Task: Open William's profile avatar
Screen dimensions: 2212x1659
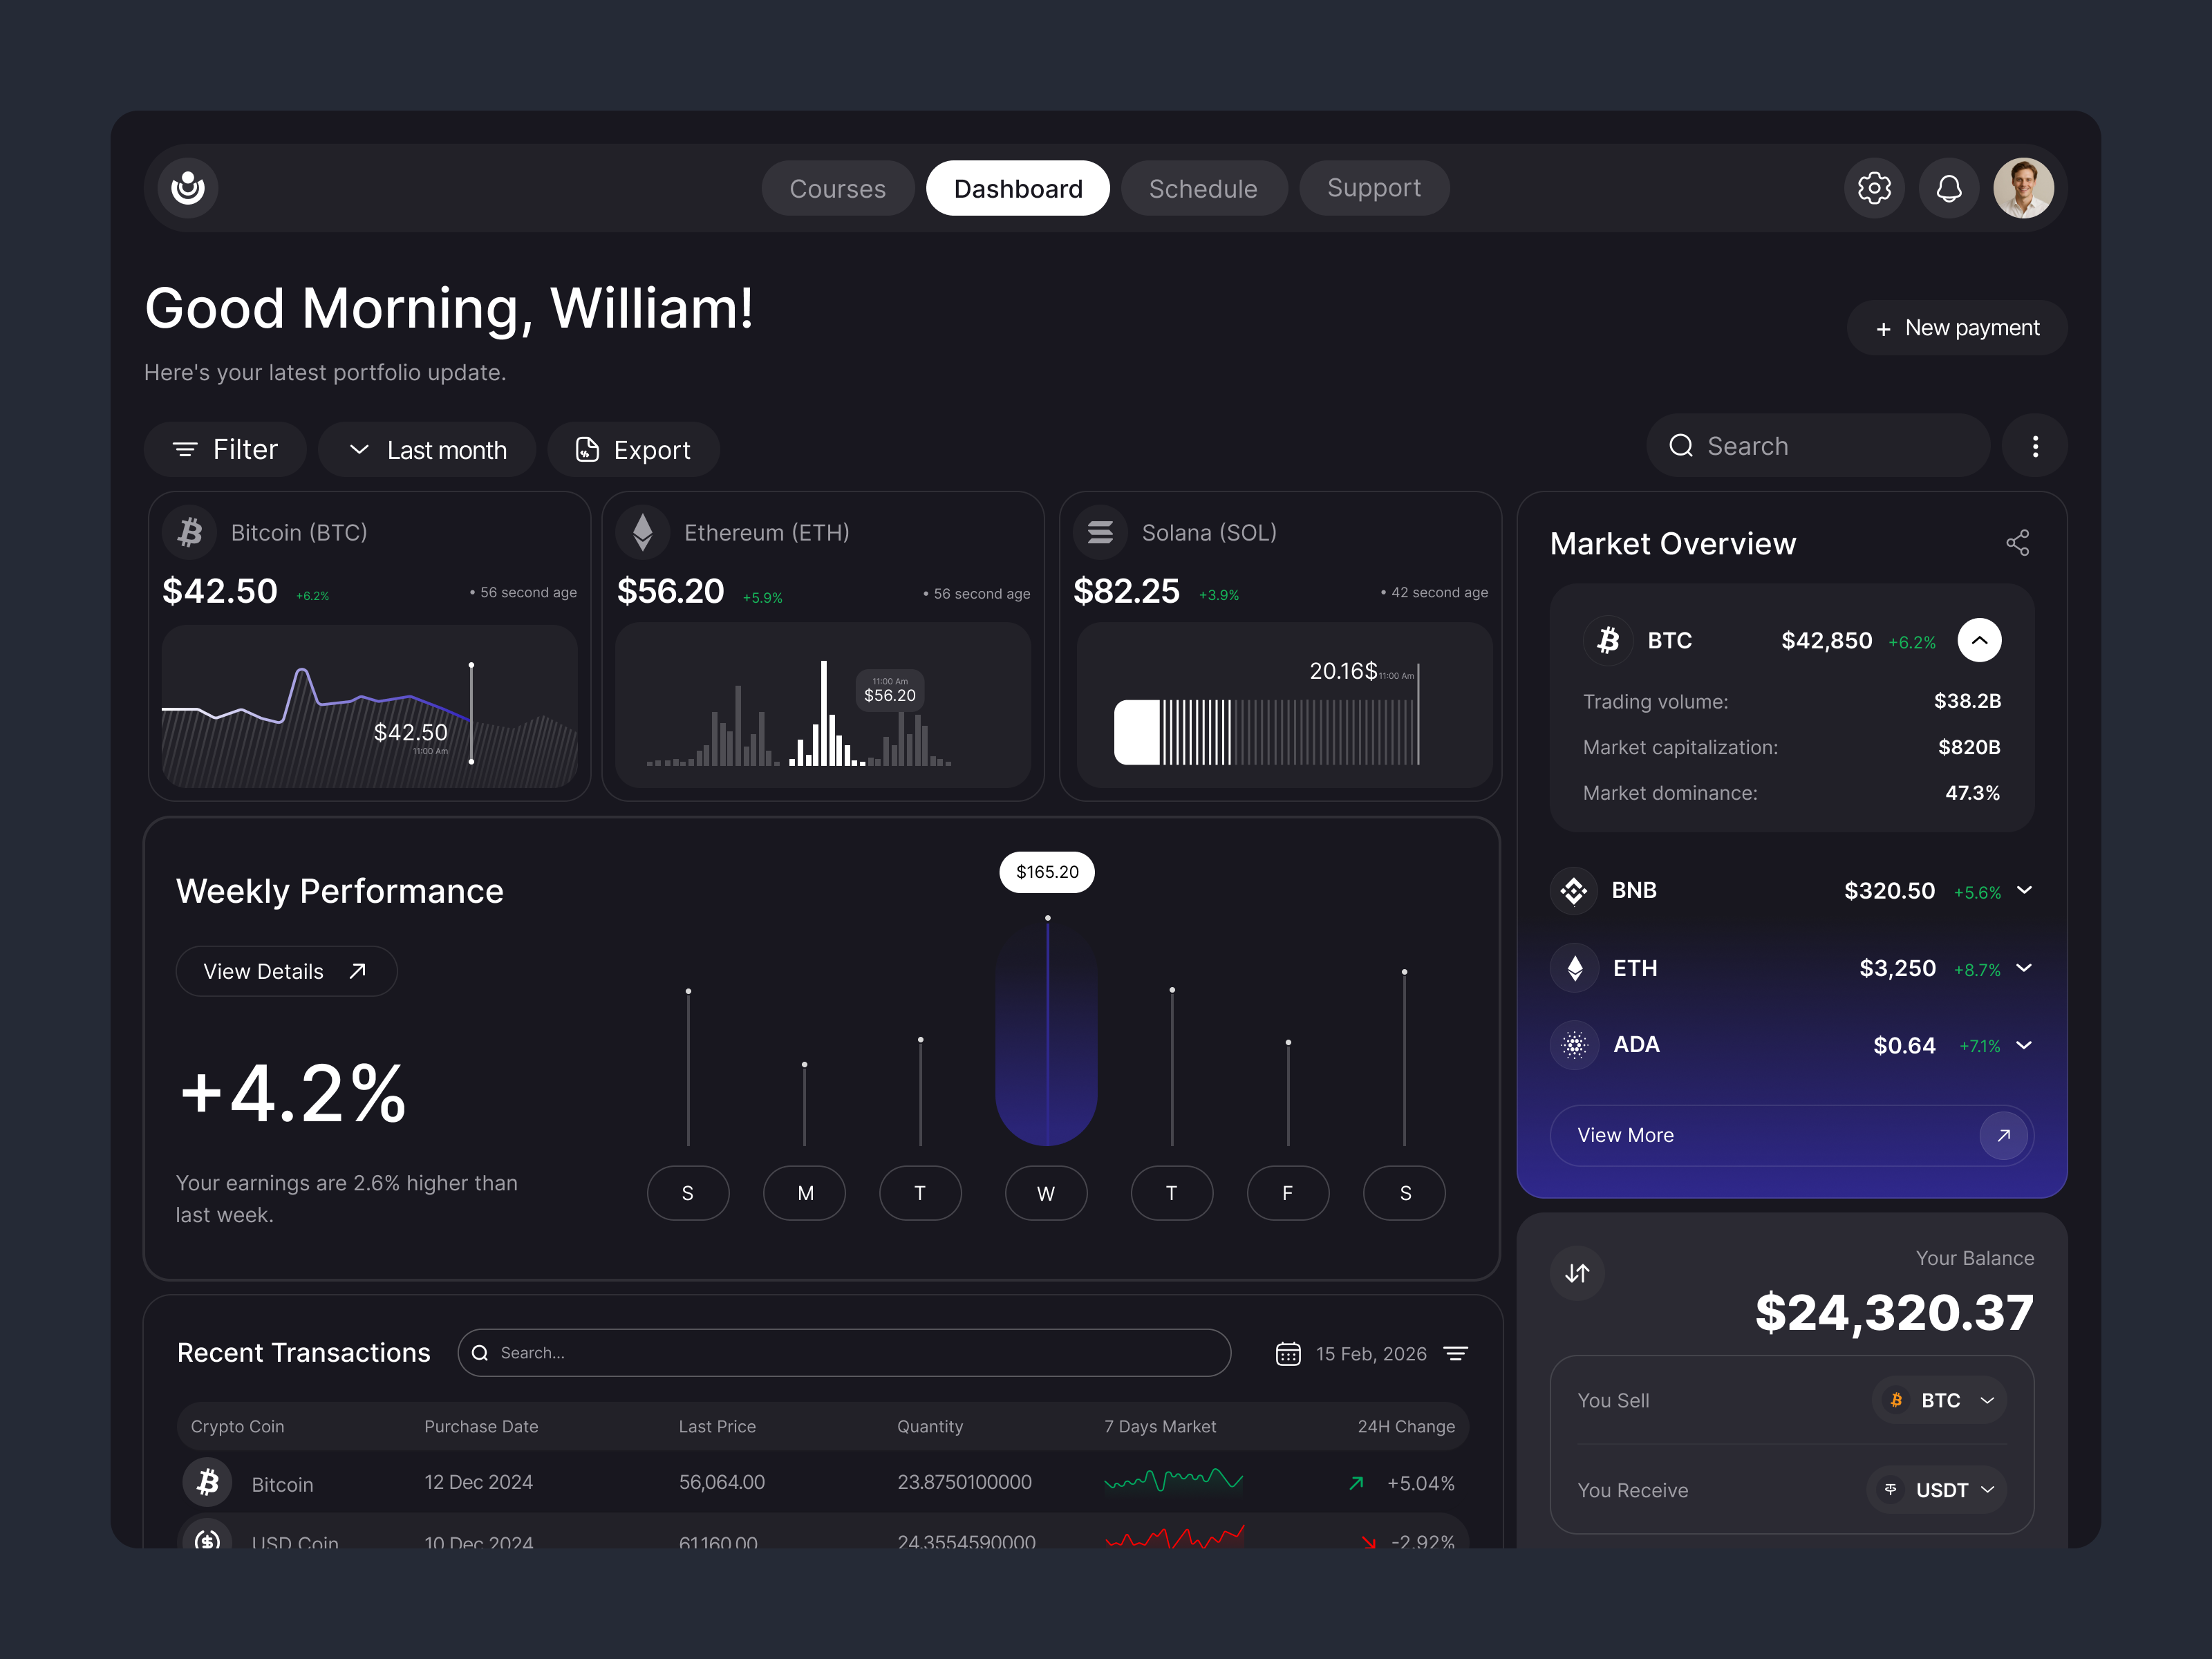Action: pyautogui.click(x=2023, y=188)
